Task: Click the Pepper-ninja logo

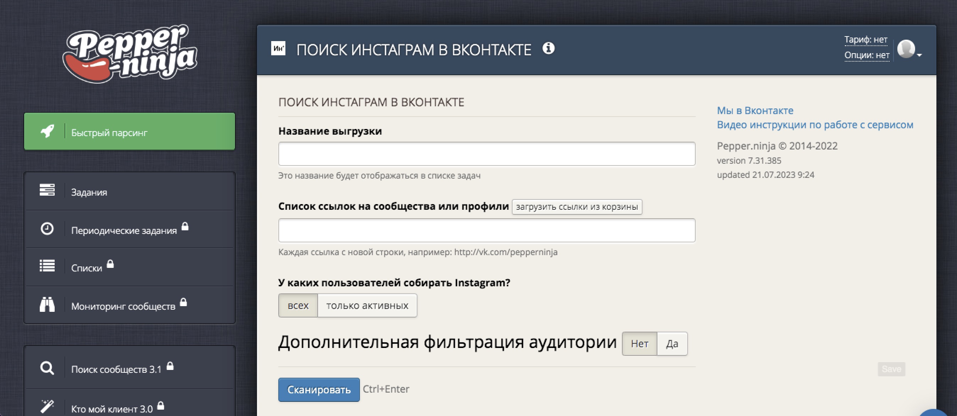Action: click(130, 54)
